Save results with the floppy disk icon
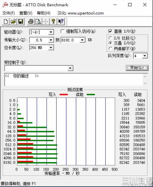The width and height of the screenshot is (153, 187). 21,22
